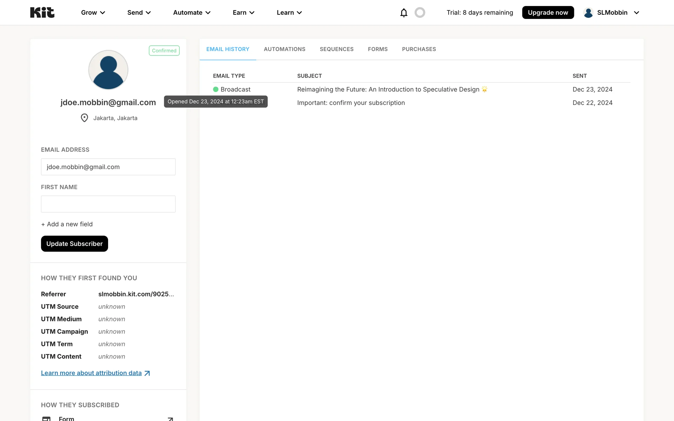Click the Form external link arrow

tap(170, 419)
